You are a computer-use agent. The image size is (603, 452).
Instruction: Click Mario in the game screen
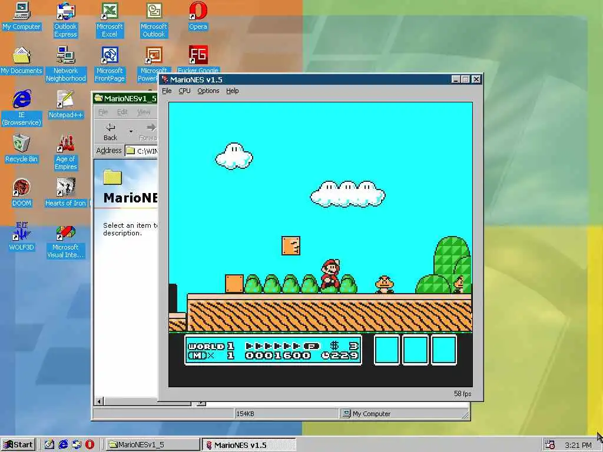(330, 275)
